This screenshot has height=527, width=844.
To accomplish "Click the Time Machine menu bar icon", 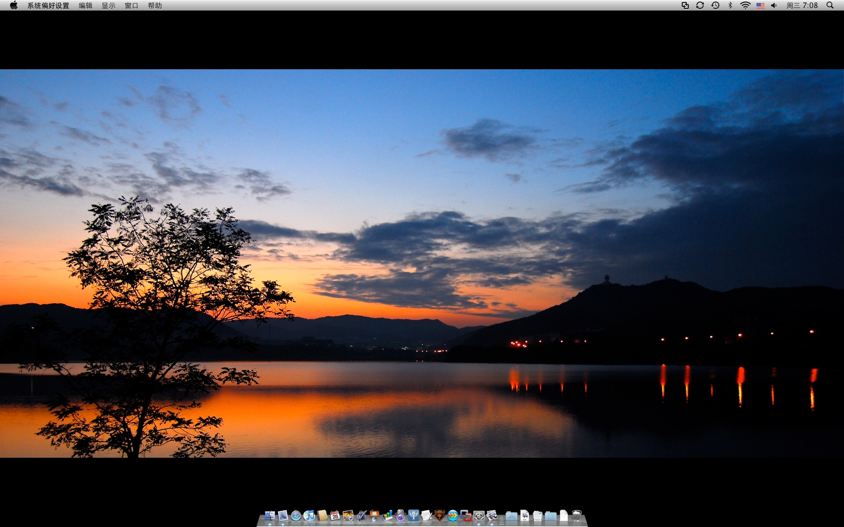I will click(x=715, y=5).
